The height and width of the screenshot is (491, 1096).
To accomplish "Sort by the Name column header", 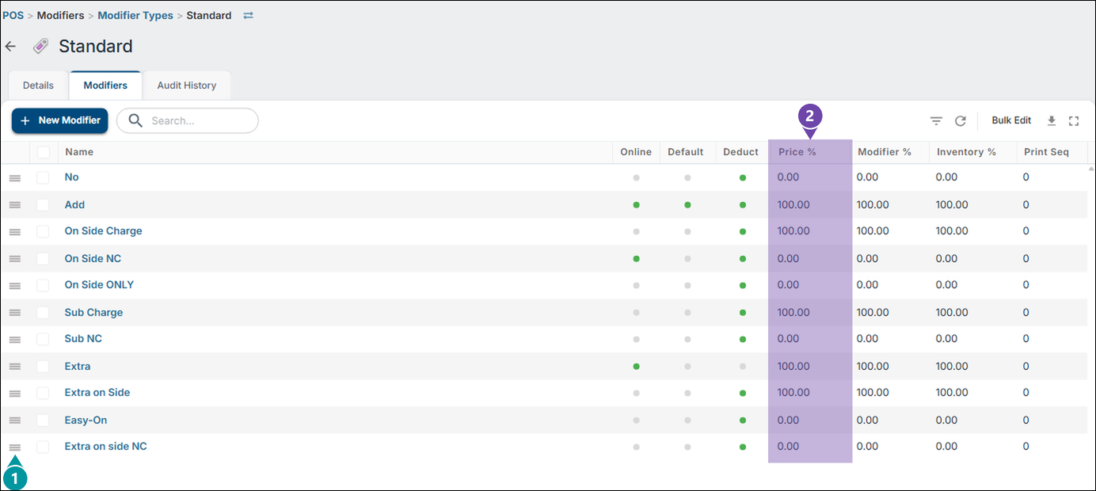I will [x=79, y=152].
